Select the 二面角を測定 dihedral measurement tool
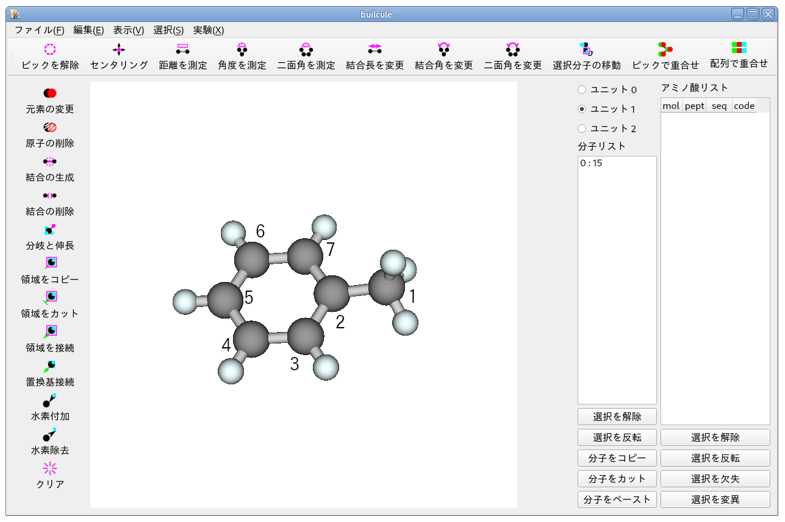785x522 pixels. 306,49
